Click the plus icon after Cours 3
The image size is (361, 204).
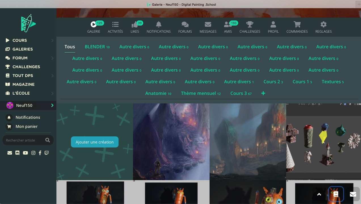click(263, 93)
